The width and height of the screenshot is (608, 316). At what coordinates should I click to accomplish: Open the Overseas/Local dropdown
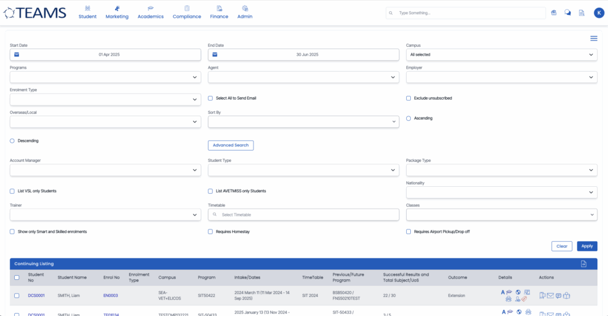[105, 122]
